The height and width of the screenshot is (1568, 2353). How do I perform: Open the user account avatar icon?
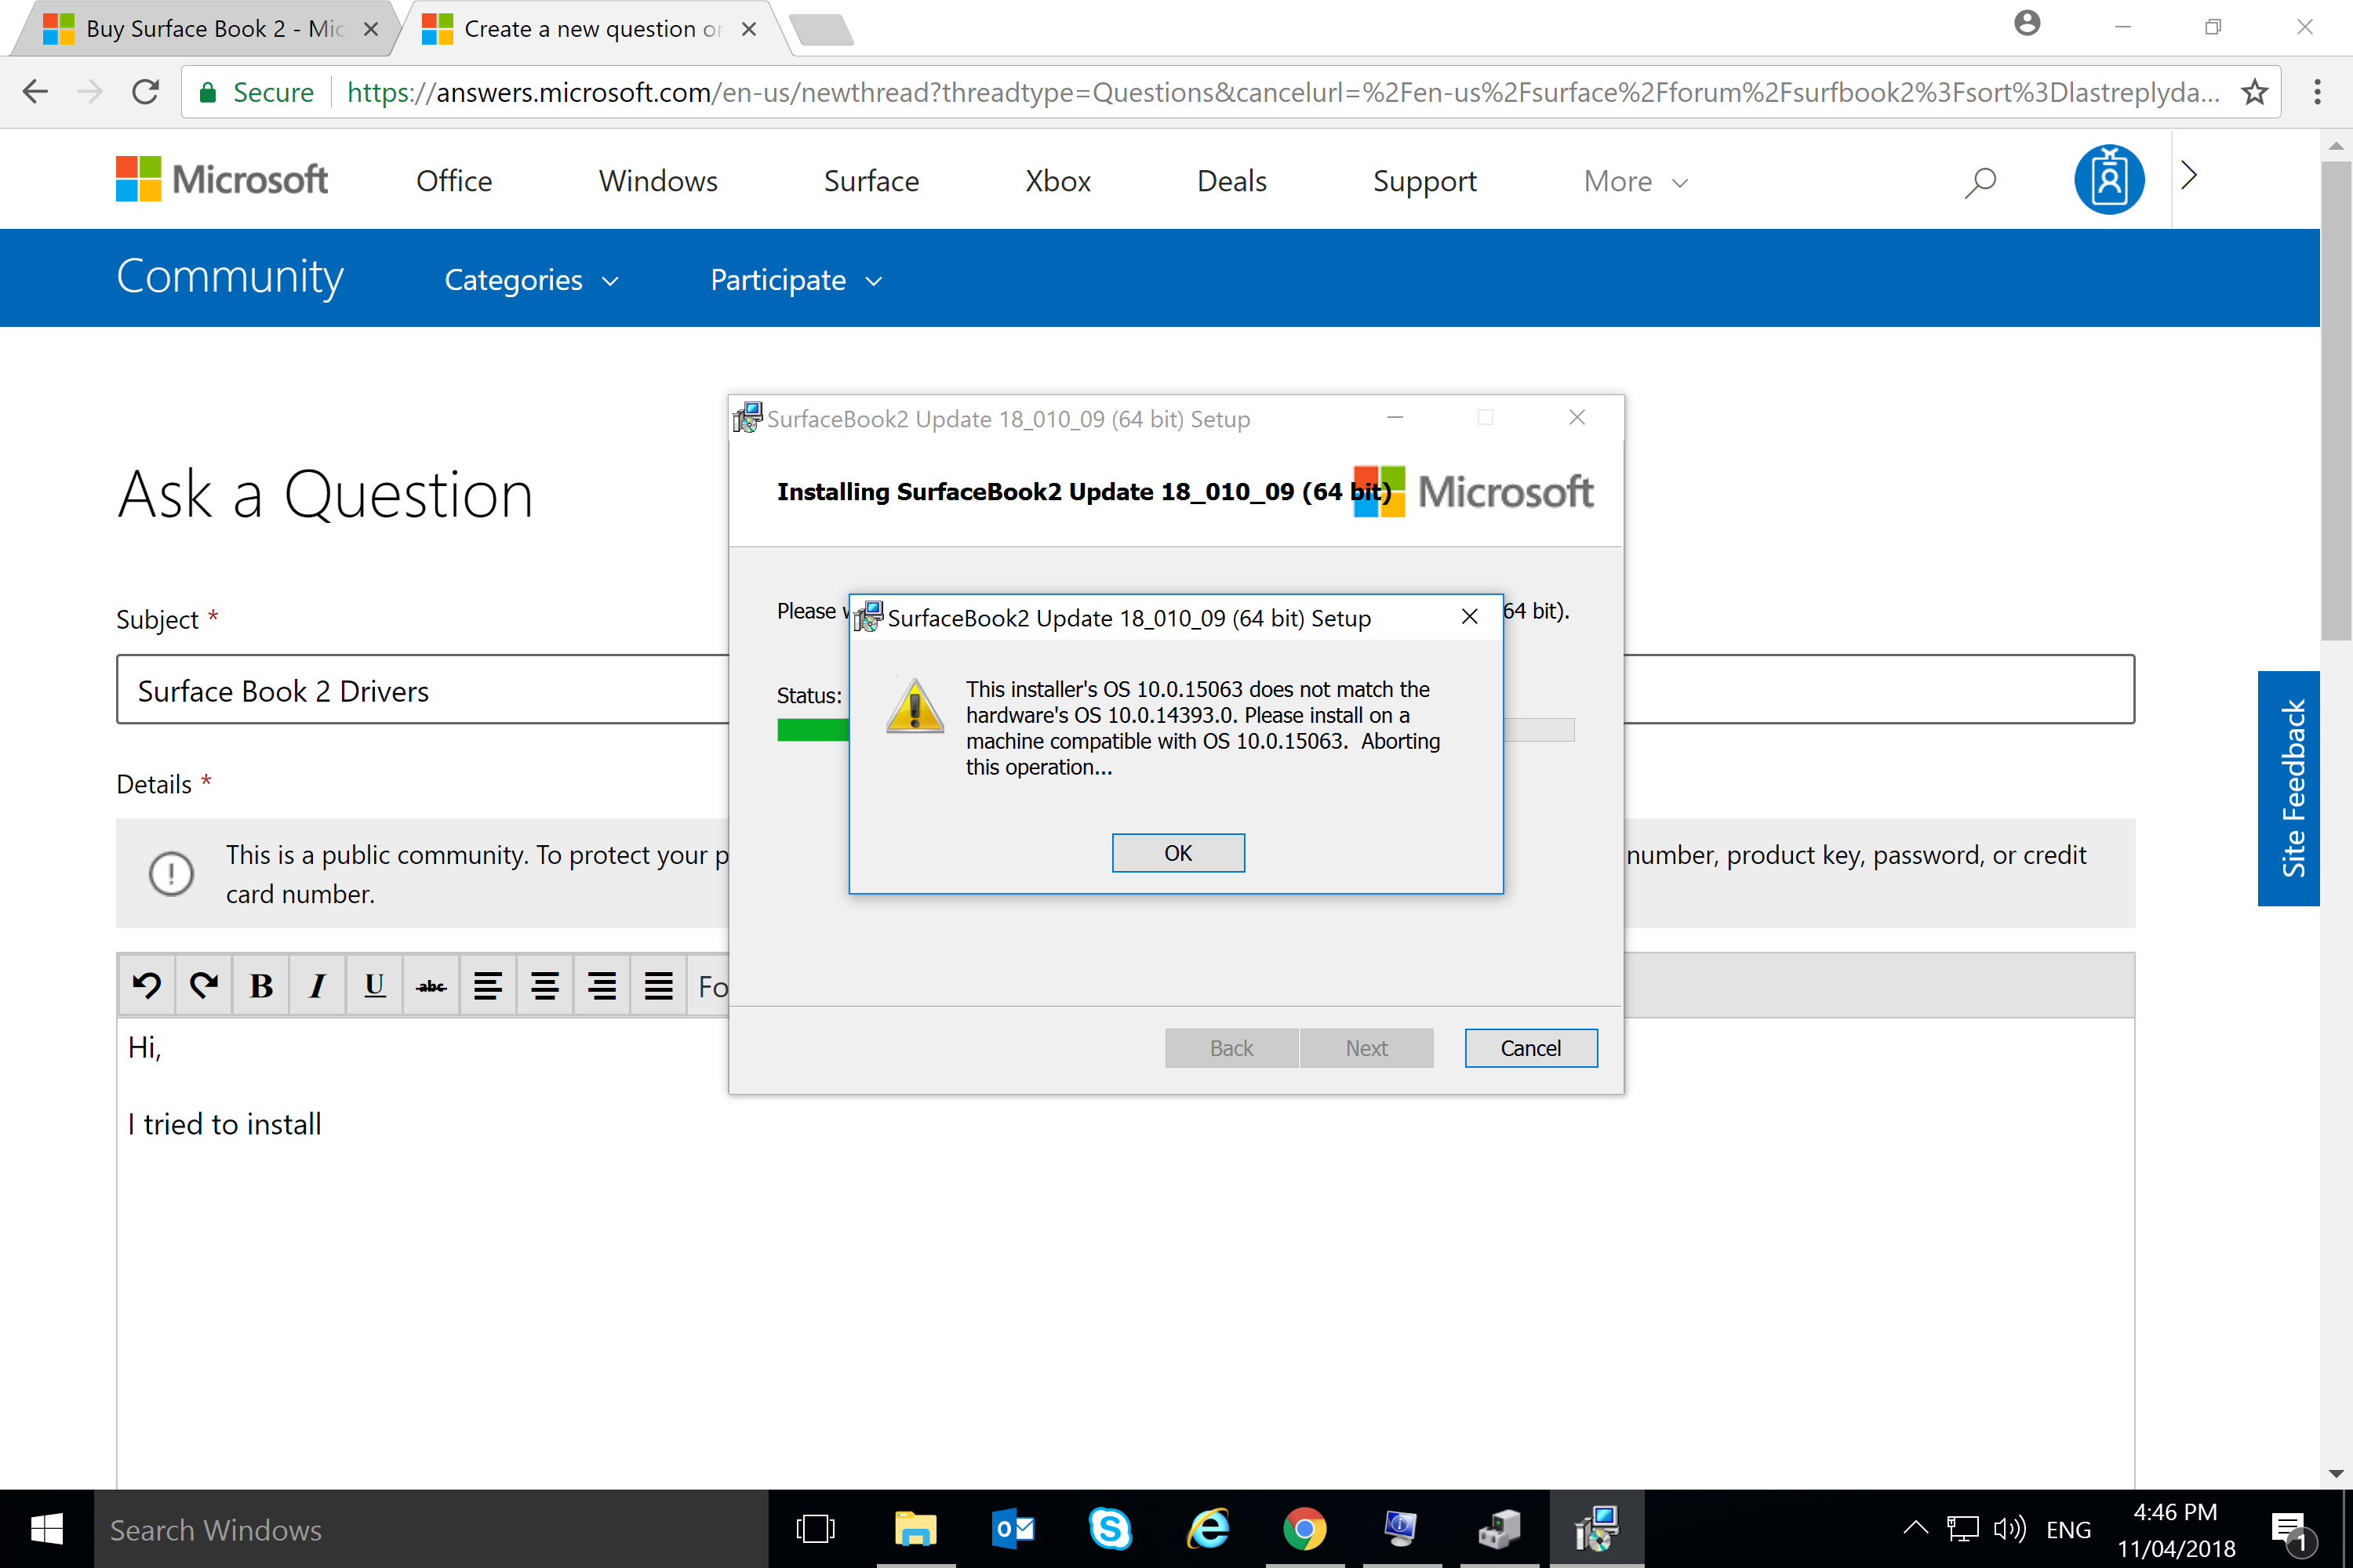point(2109,180)
